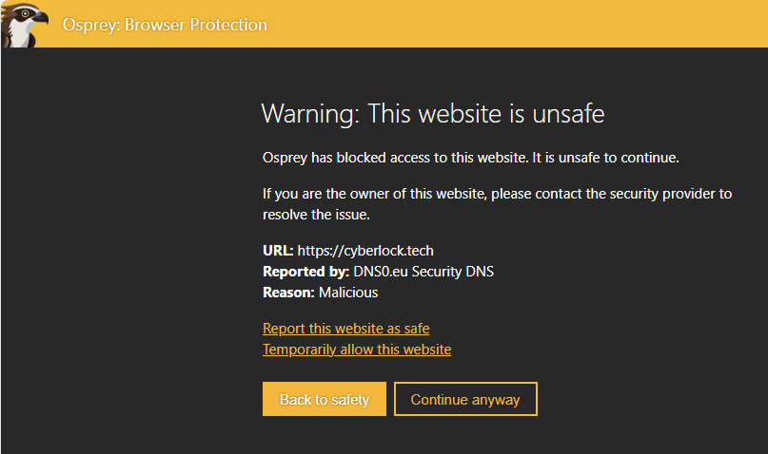Click the 'Malicious' reason value
Viewport: 768px width, 454px height.
coord(348,293)
